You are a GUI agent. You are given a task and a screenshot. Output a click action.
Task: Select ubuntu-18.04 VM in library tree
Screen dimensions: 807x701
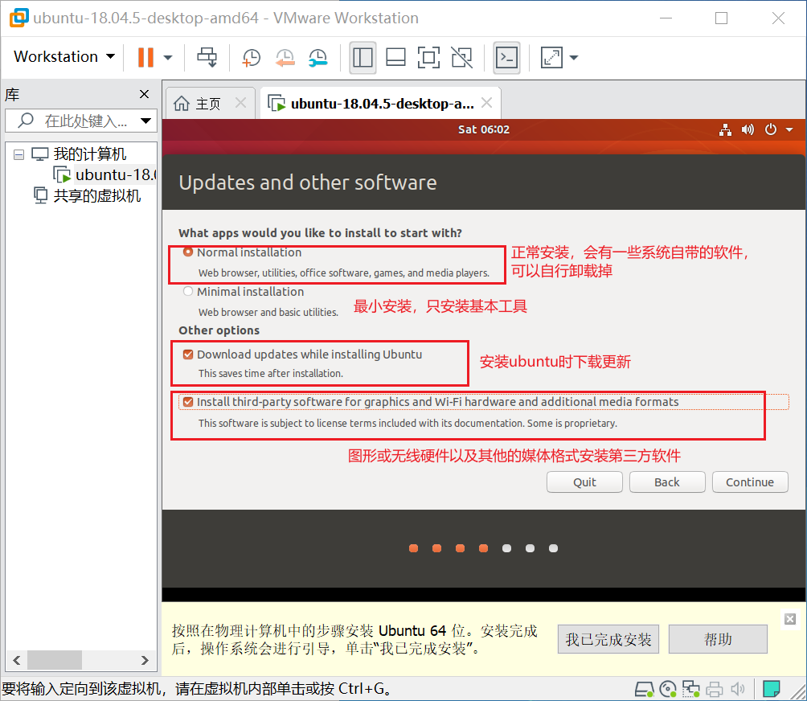pos(115,175)
